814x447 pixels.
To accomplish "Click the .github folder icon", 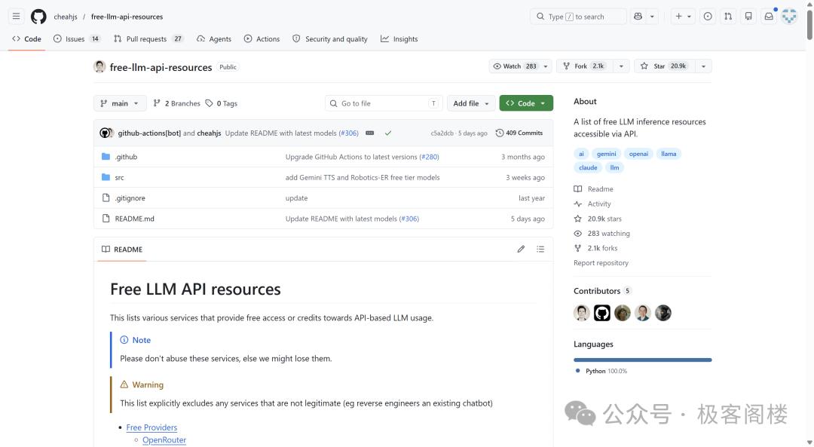I will click(x=106, y=156).
